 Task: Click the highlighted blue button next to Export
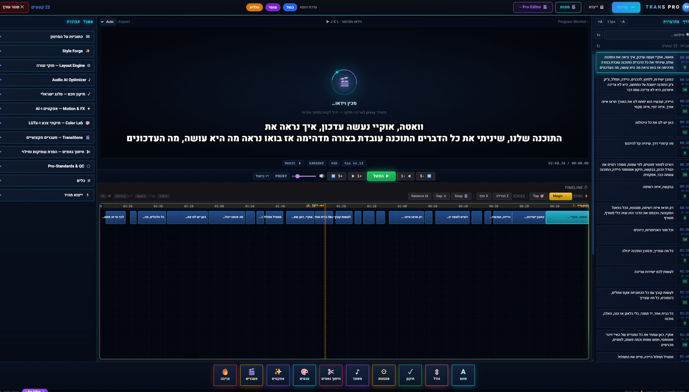pyautogui.click(x=626, y=7)
